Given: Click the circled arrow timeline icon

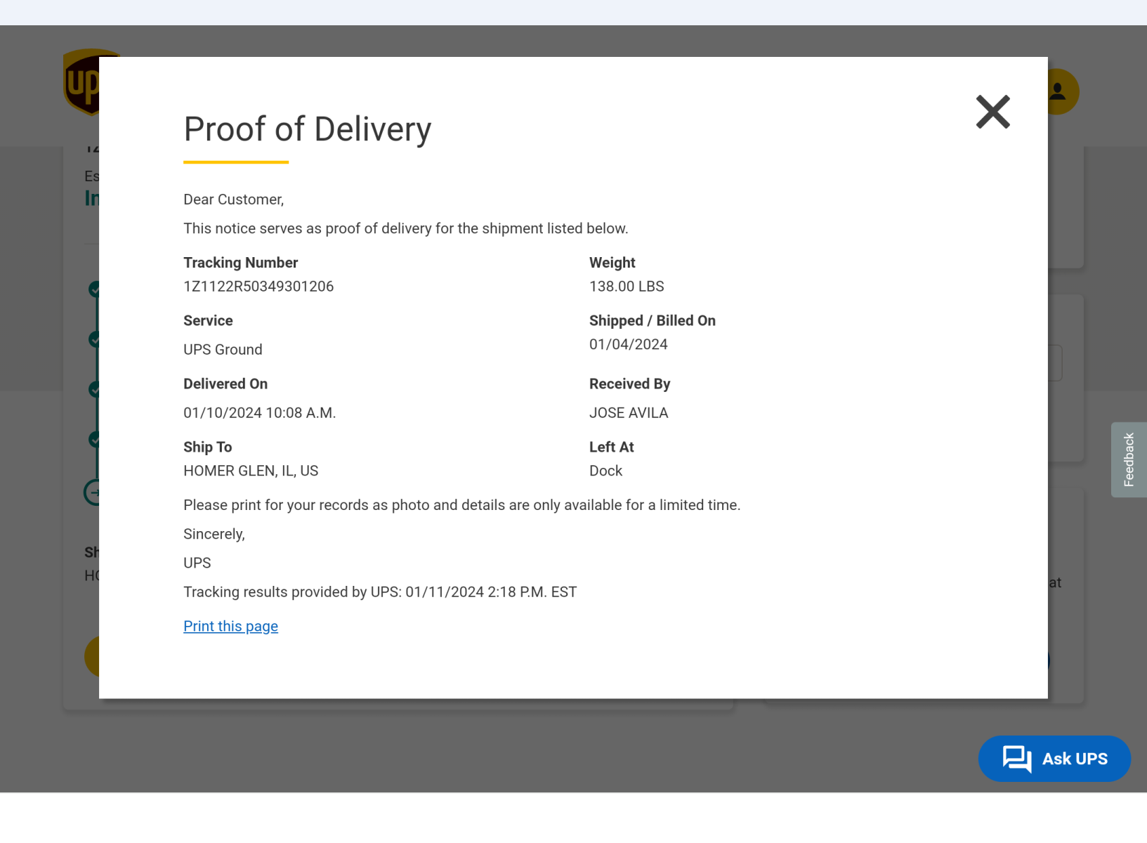Looking at the screenshot, I should 92,492.
